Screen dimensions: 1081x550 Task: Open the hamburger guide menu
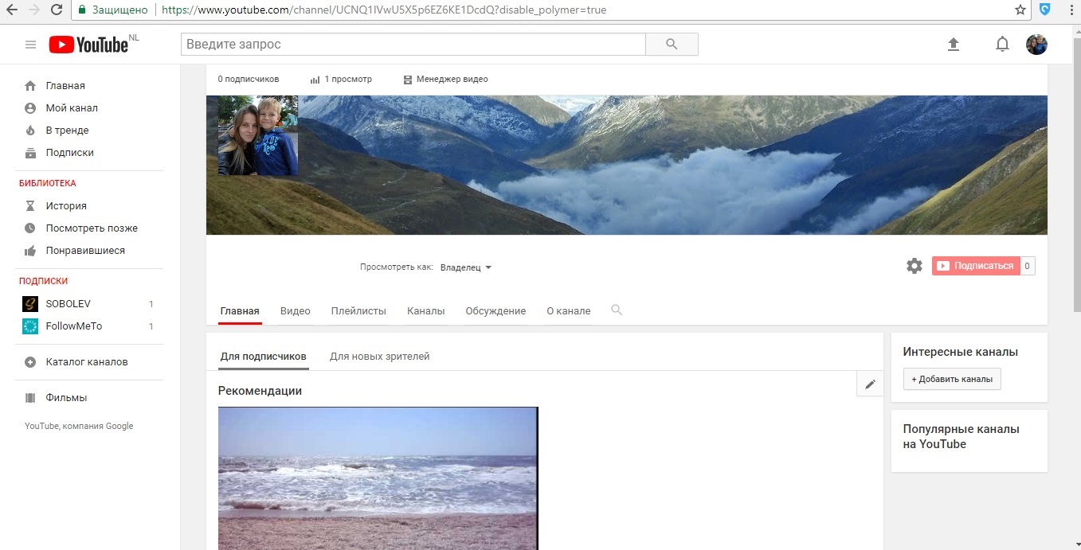tap(30, 45)
